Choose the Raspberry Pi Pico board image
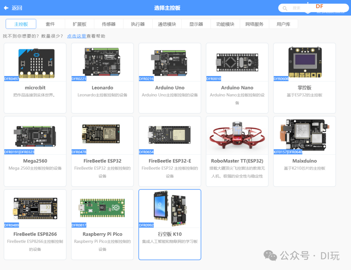The height and width of the screenshot is (270, 351). click(102, 208)
